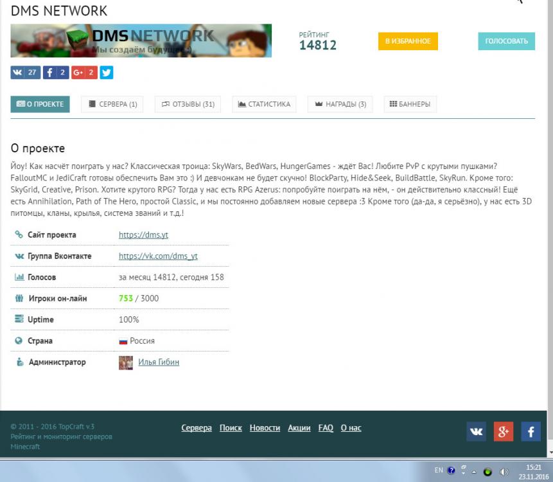
Task: Click the Russian flag icon
Action: click(x=123, y=341)
